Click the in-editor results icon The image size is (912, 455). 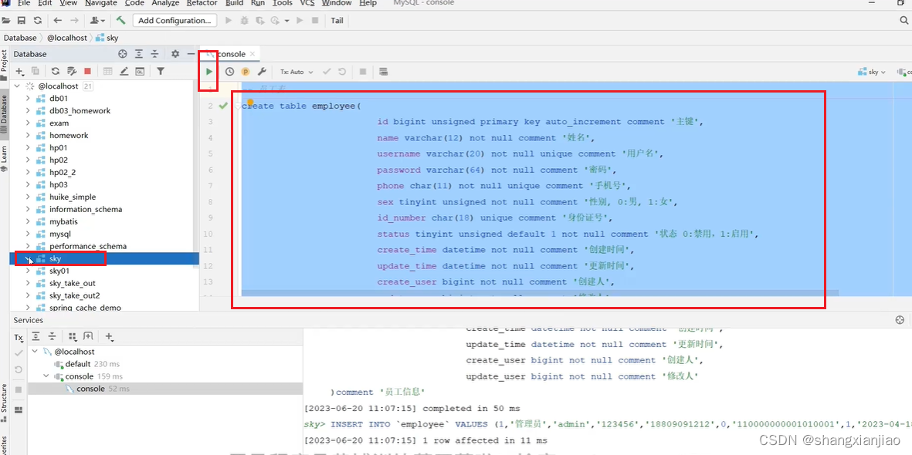(383, 72)
